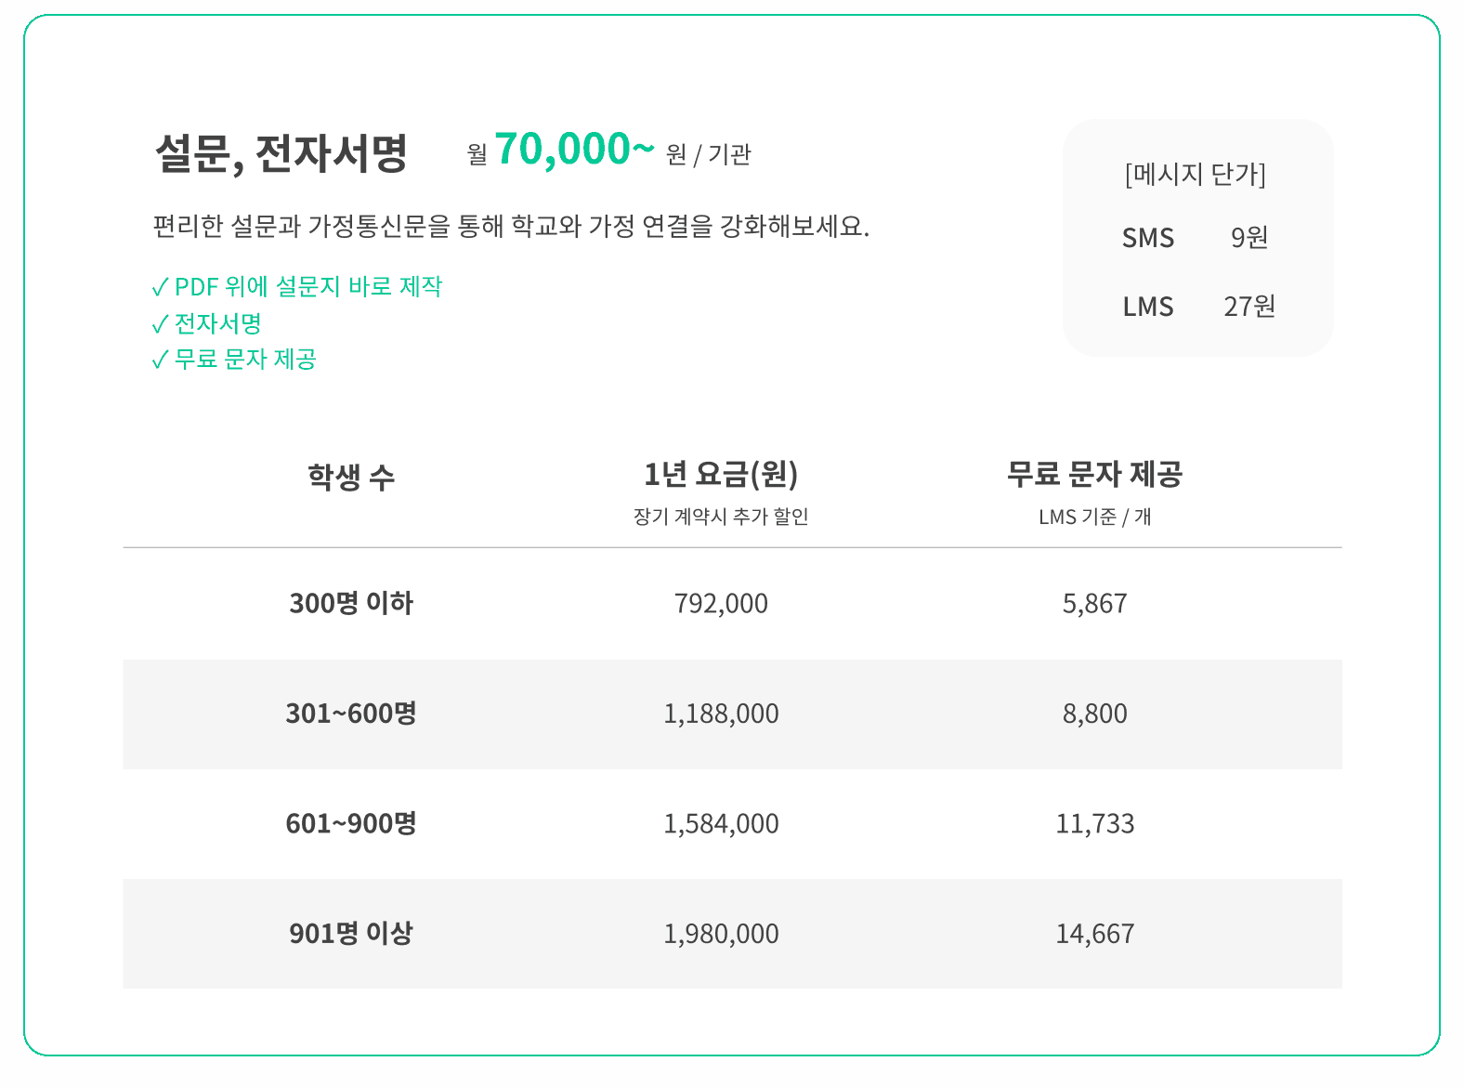Select the 300명 이하 row label
The width and height of the screenshot is (1464, 1088).
(351, 604)
